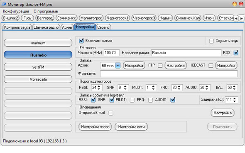Toggle SNR log-file event checkbox
This screenshot has height=153, width=245.
pos(112,100)
